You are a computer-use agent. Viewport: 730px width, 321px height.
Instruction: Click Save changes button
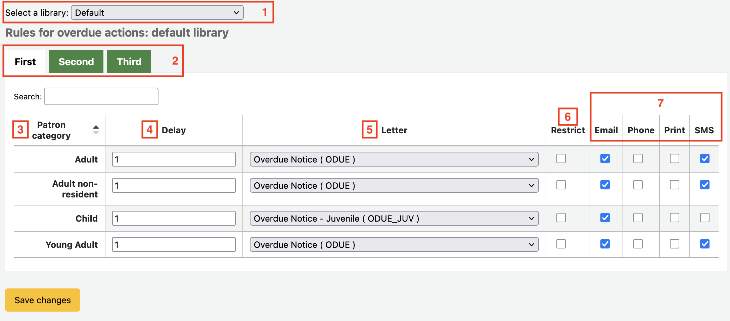pos(43,300)
